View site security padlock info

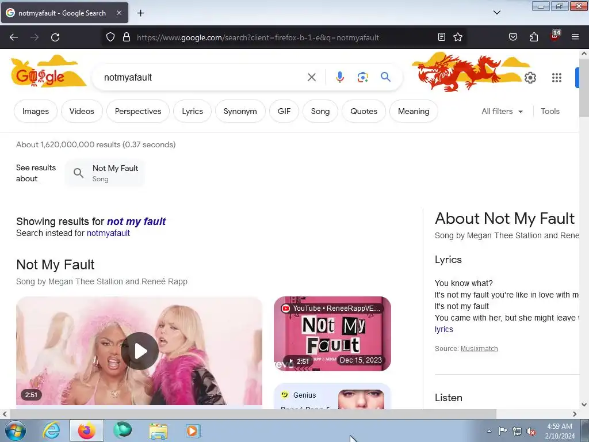click(x=127, y=37)
